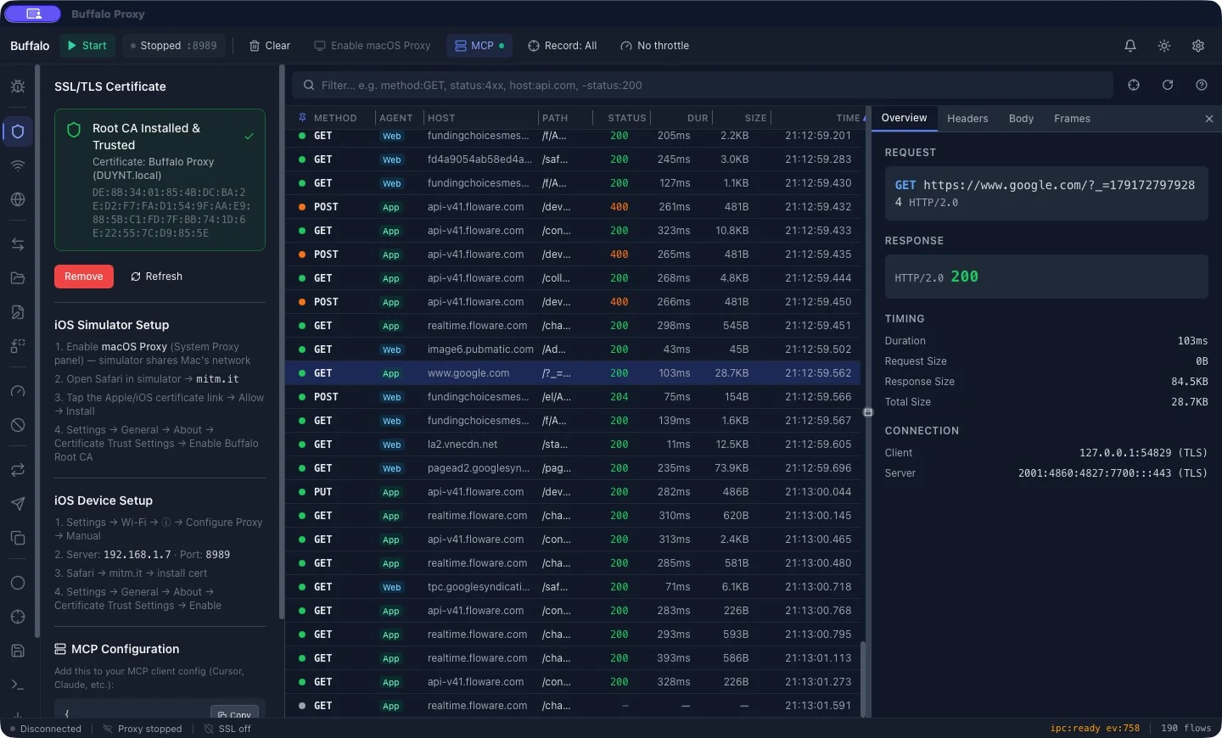This screenshot has height=738, width=1222.
Task: Open the globe sidebar icon
Action: tap(18, 199)
